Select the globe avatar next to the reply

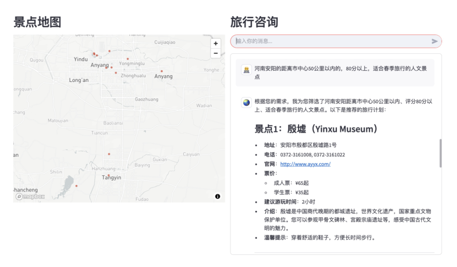pos(246,102)
